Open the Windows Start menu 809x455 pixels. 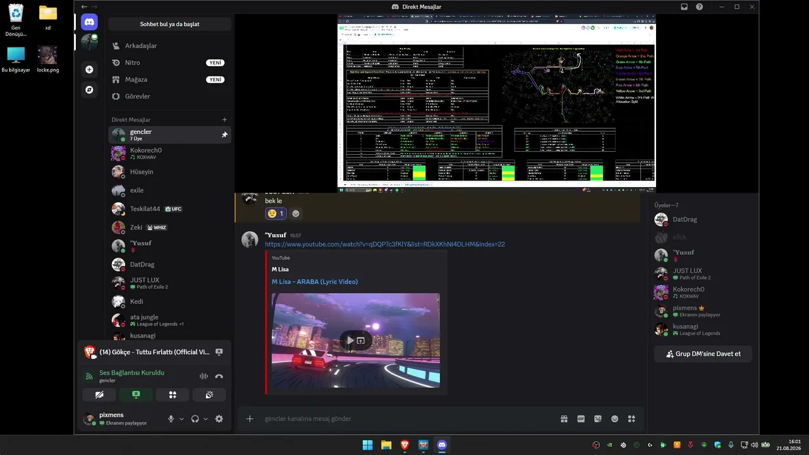[x=367, y=446]
